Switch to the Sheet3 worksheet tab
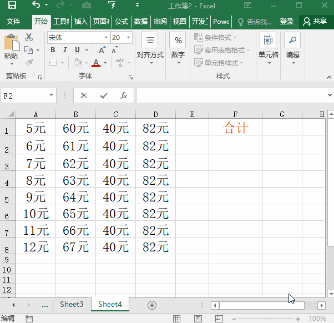 pos(72,304)
